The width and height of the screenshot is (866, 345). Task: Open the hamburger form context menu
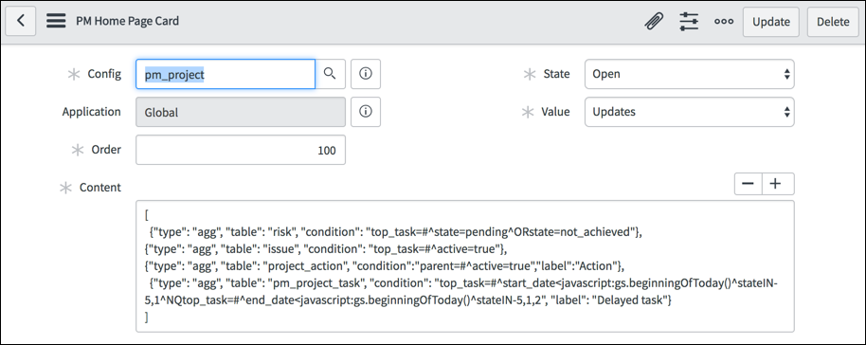click(56, 22)
